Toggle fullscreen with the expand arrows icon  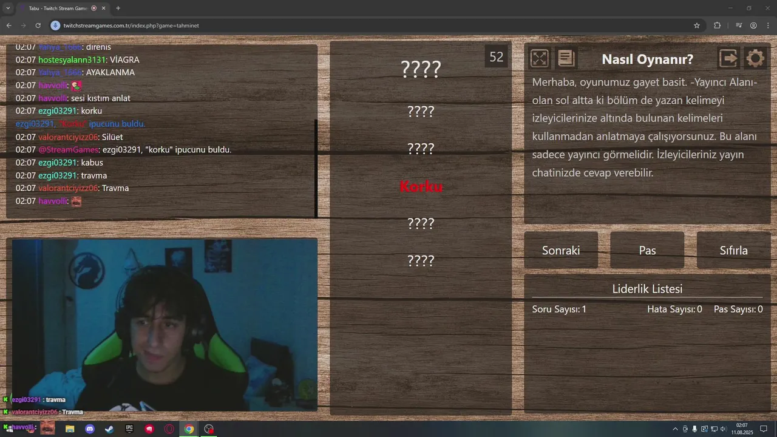(540, 58)
